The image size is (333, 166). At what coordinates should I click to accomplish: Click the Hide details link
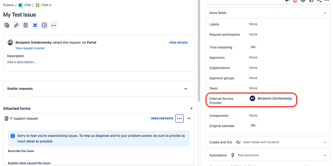pos(178,43)
